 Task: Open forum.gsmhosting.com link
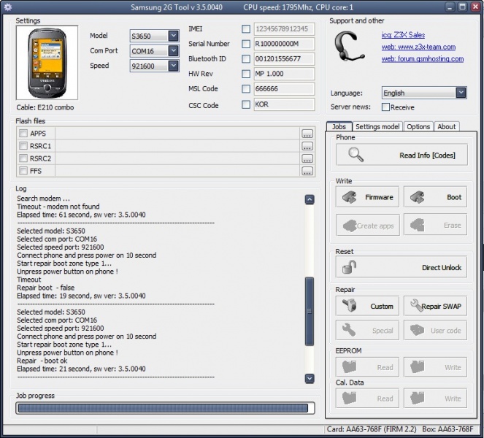(x=423, y=58)
